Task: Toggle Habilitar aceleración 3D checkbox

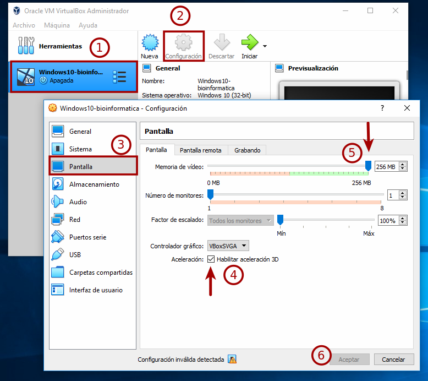Action: pyautogui.click(x=211, y=259)
